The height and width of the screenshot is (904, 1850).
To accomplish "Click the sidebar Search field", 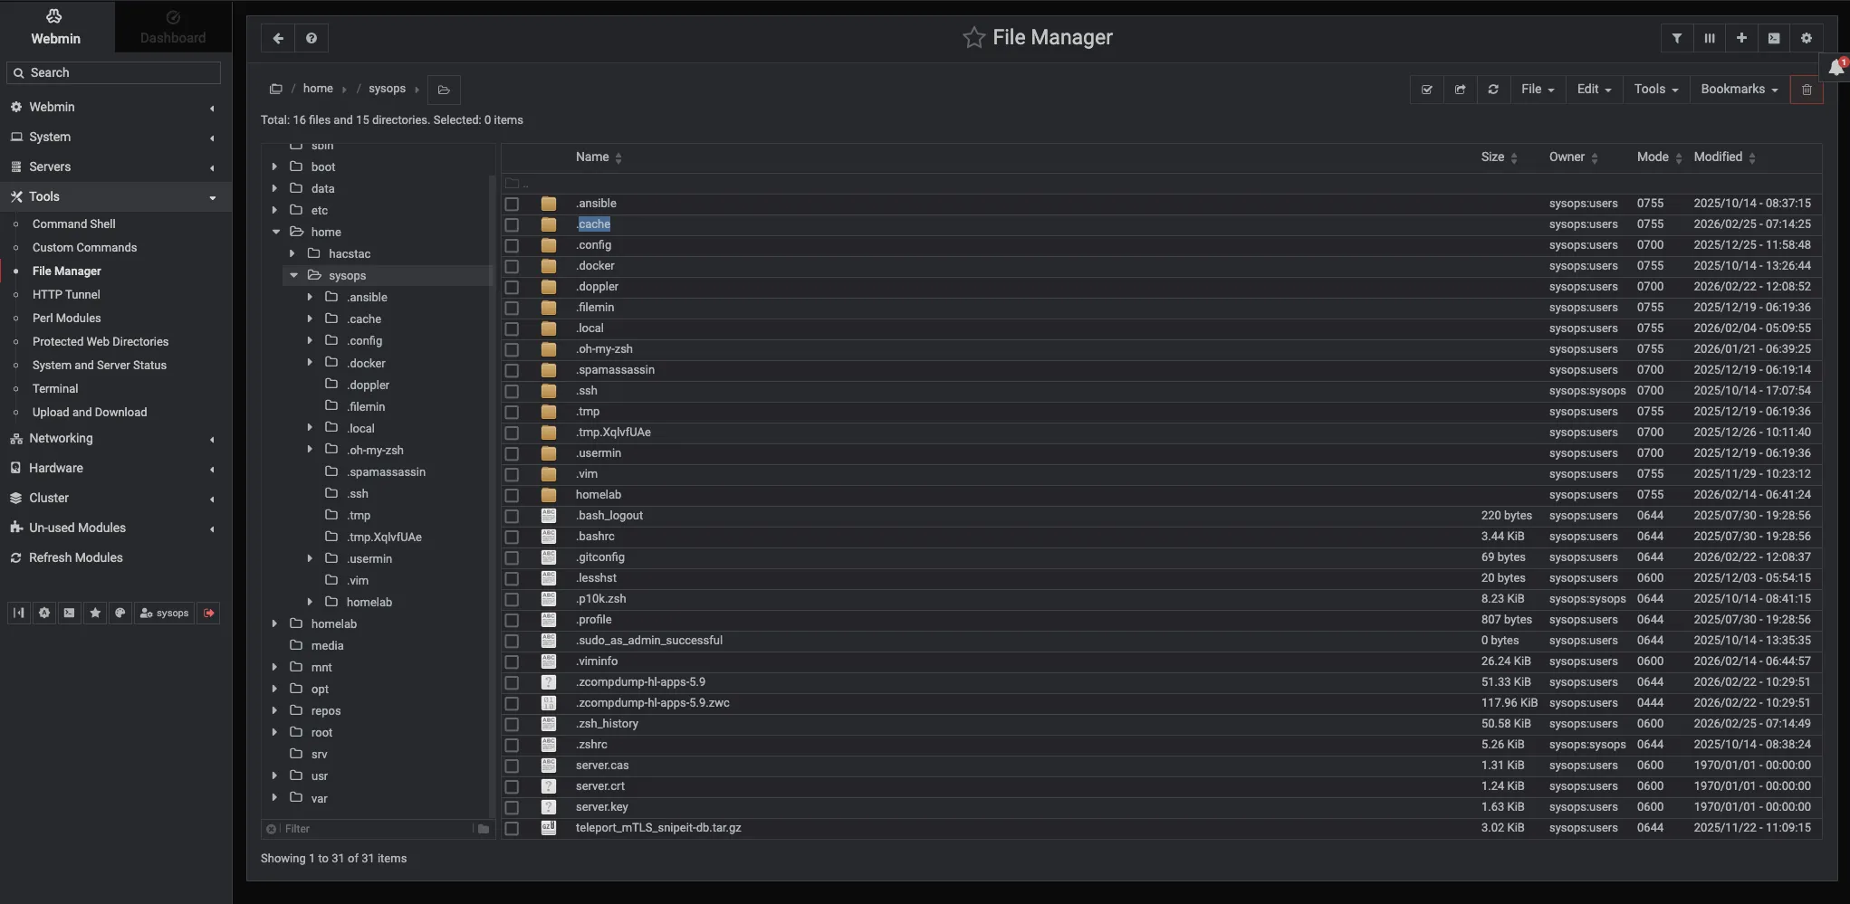I will coord(114,72).
